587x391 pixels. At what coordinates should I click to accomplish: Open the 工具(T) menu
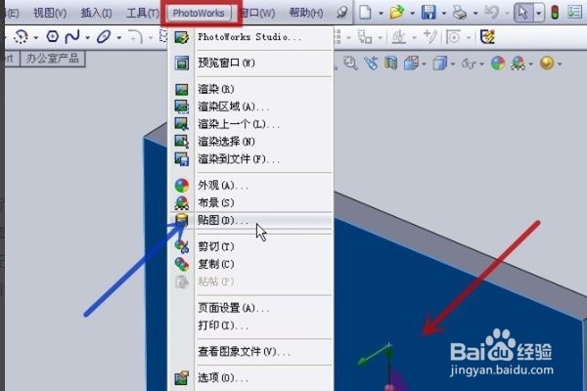[x=143, y=14]
